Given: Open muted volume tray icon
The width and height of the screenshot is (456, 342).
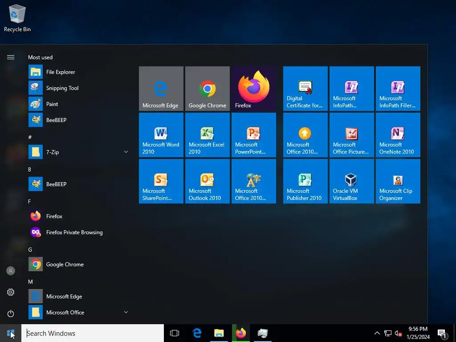Looking at the screenshot, I should (399, 333).
